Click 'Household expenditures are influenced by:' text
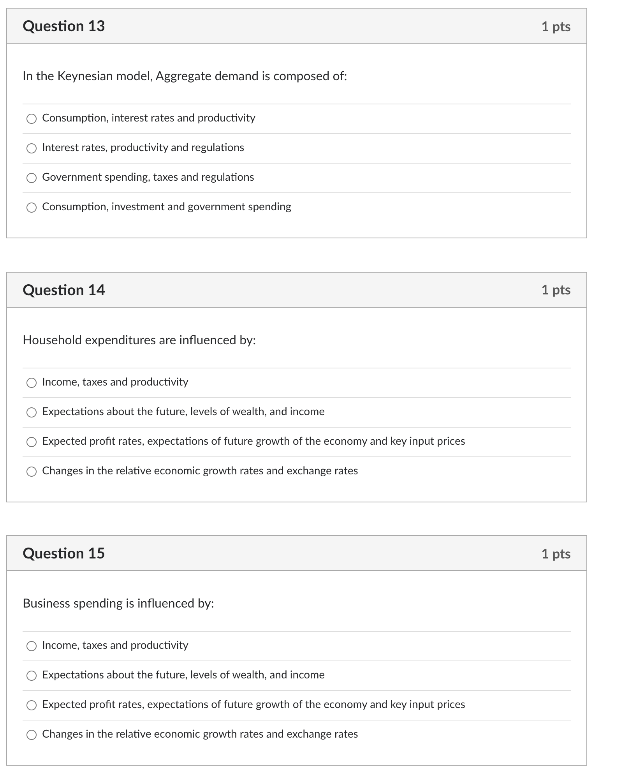Image resolution: width=623 pixels, height=775 pixels. click(139, 340)
